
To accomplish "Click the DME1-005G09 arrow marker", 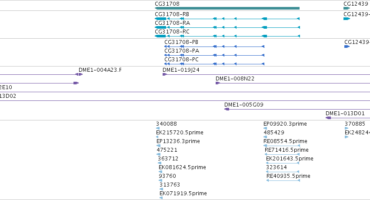I will (x=227, y=109).
